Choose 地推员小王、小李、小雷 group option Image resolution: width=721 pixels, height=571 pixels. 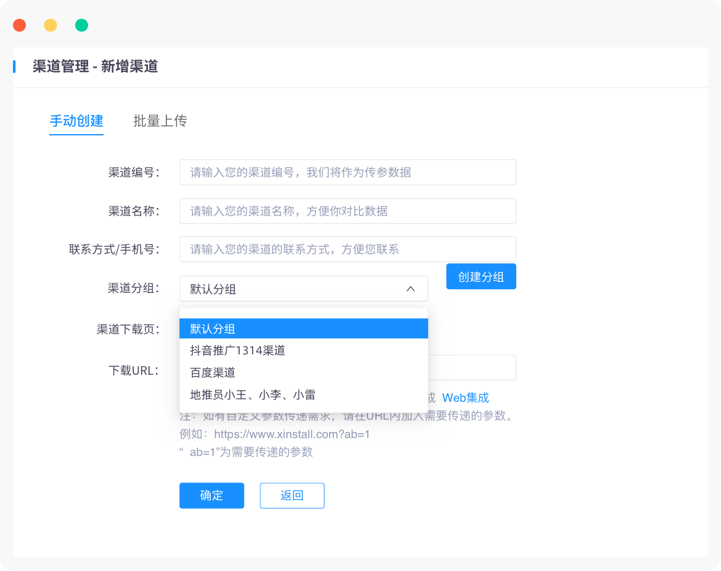click(x=303, y=395)
